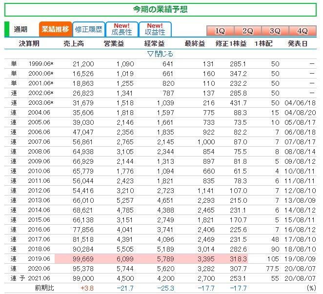Viewport: 323px width, 294px height.
Task: Show the 1Q quarterly results
Action: (x=220, y=31)
